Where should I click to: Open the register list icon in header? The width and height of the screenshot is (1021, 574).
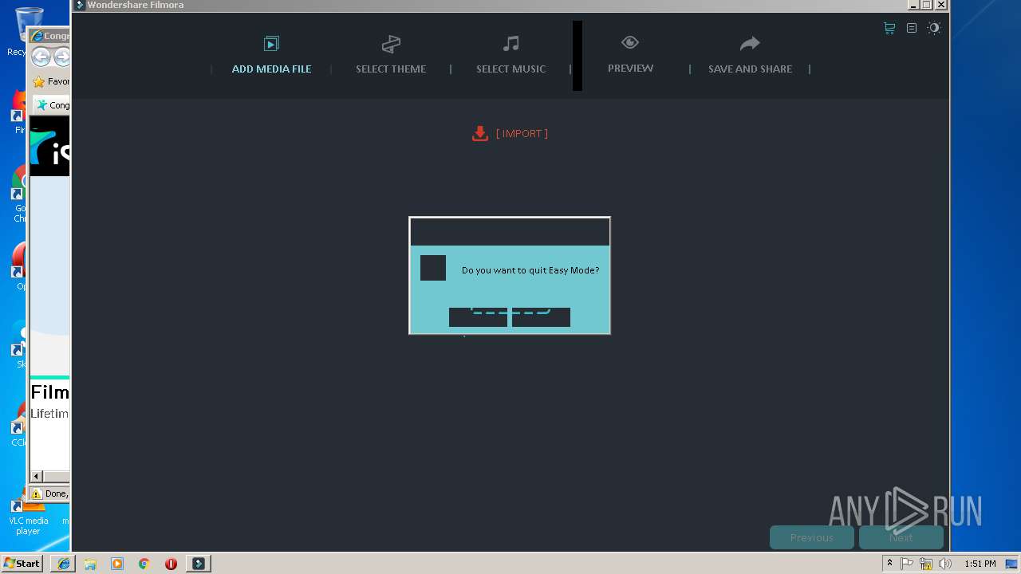(912, 28)
